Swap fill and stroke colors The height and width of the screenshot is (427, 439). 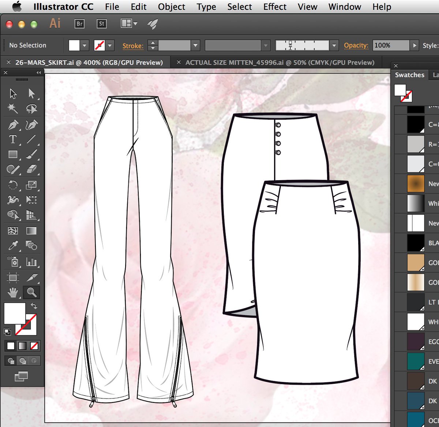pyautogui.click(x=34, y=306)
